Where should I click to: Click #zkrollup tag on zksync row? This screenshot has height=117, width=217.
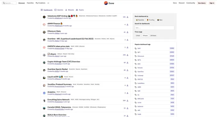[x=71, y=54]
